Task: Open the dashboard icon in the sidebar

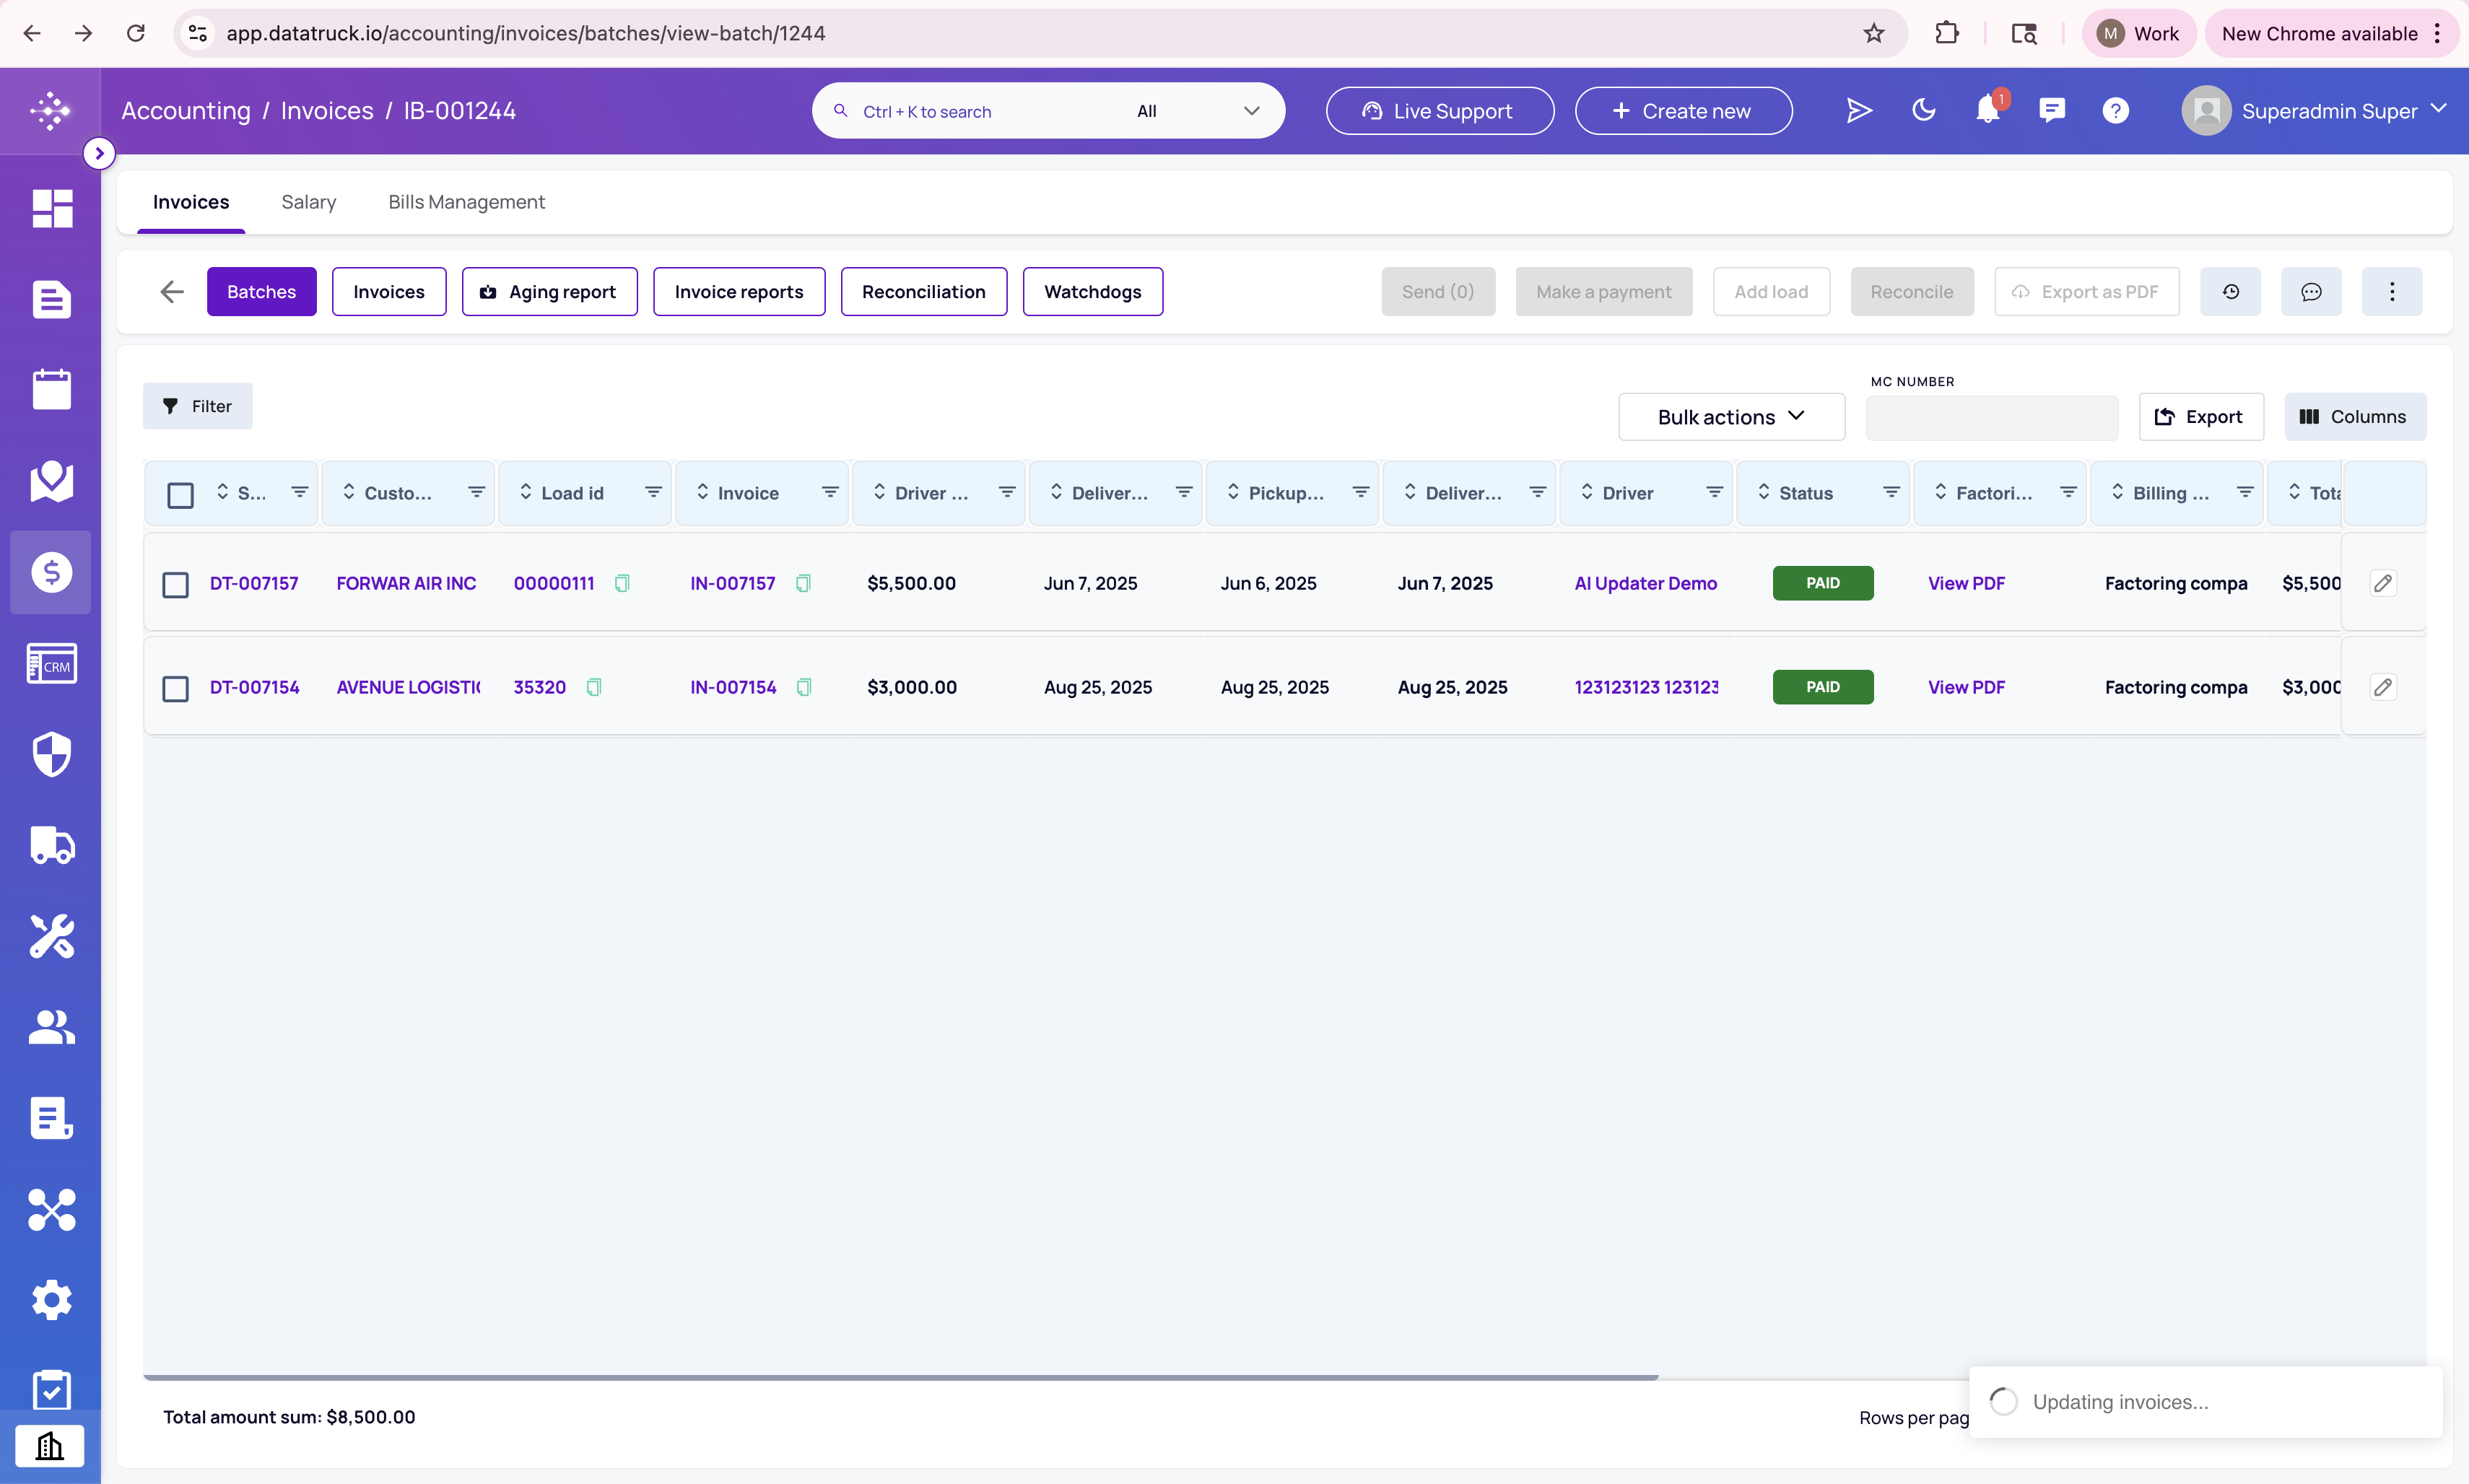Action: pos(52,208)
